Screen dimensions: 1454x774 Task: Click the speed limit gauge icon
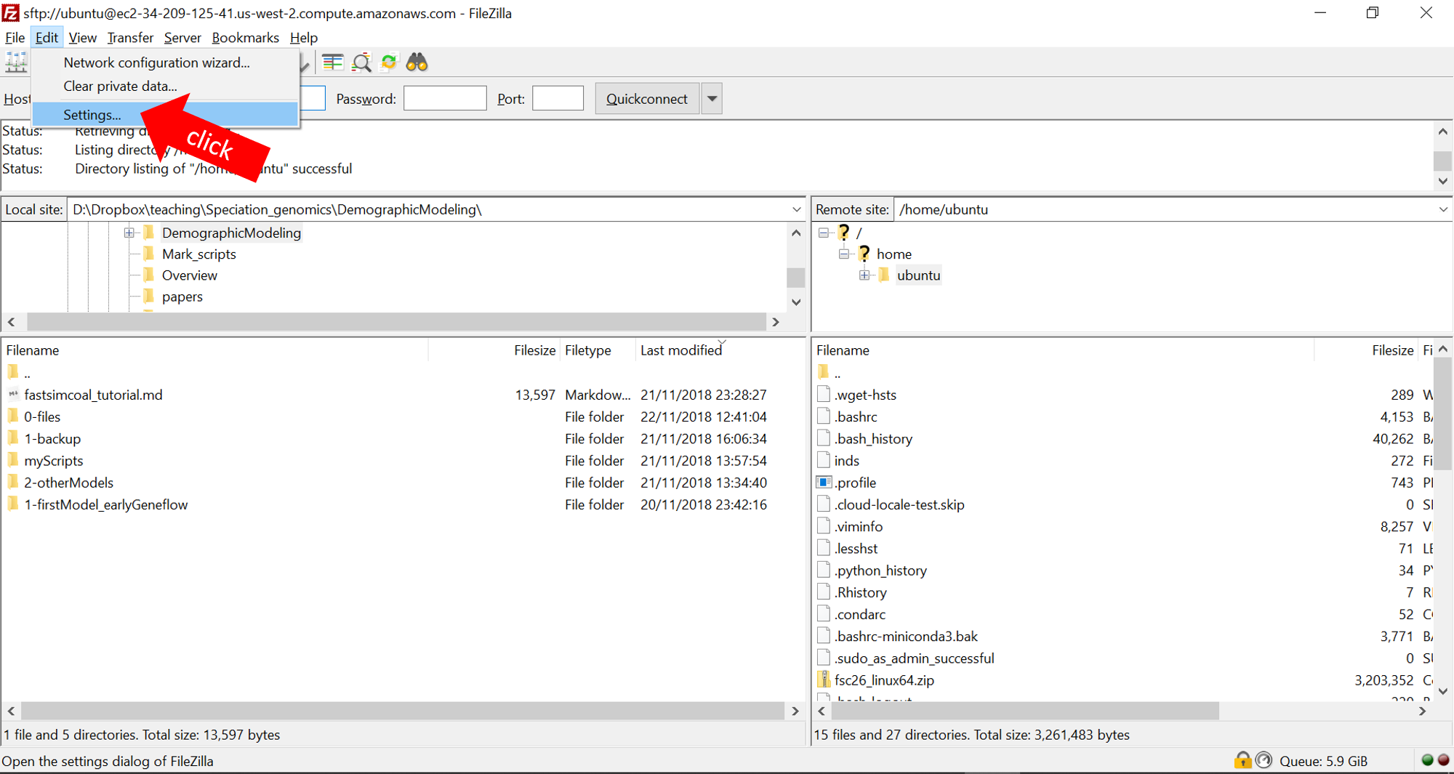(1264, 760)
